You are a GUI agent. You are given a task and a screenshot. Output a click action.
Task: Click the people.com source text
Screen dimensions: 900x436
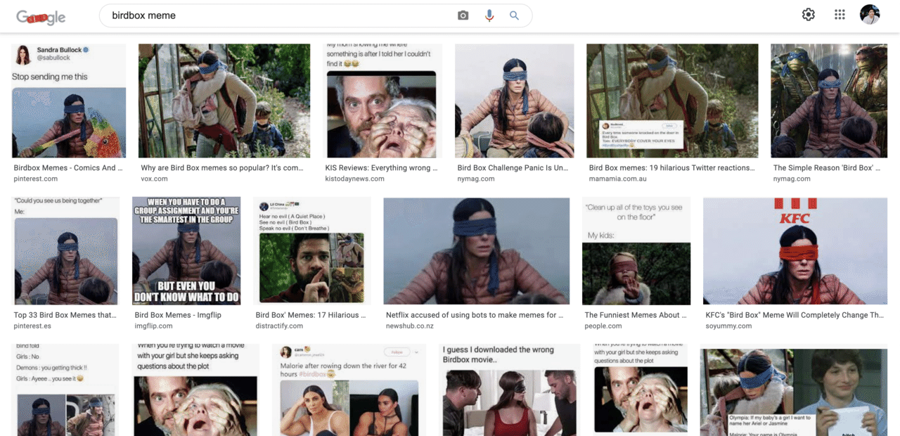[x=603, y=326]
